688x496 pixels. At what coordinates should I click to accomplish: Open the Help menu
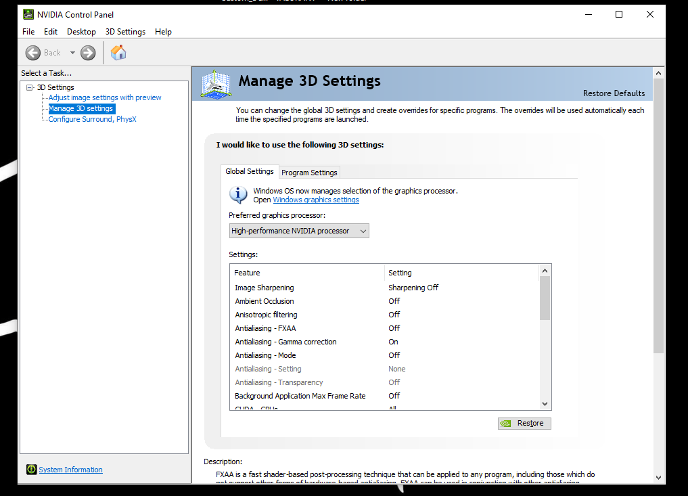pyautogui.click(x=163, y=32)
